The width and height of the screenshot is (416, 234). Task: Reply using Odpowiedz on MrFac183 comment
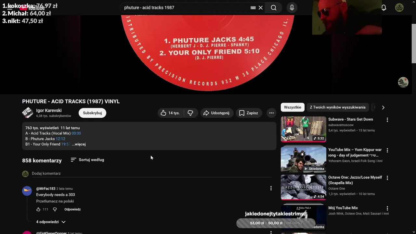[72, 209]
